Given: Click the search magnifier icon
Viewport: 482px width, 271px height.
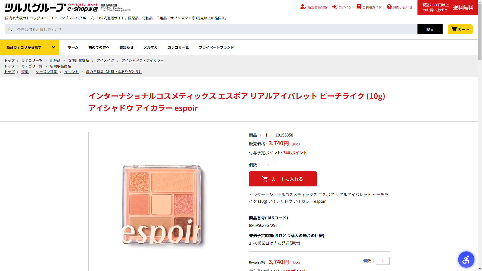Looking at the screenshot, I should pyautogui.click(x=10, y=29).
